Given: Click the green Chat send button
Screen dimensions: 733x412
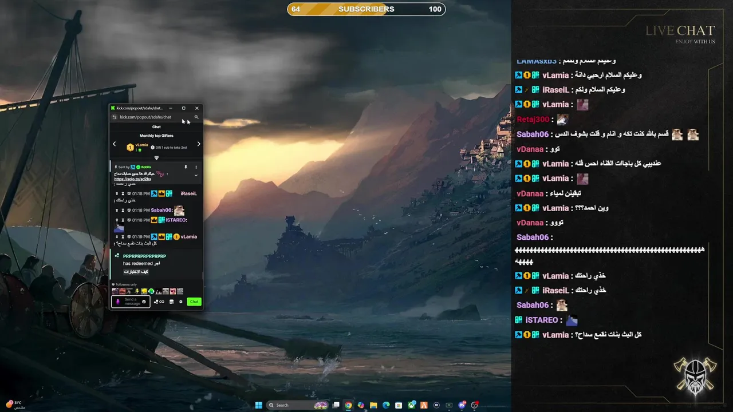Looking at the screenshot, I should [194, 302].
